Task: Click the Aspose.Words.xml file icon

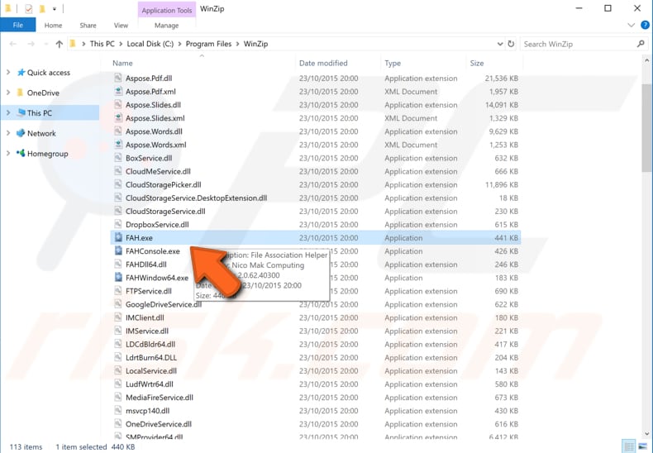Action: [x=118, y=145]
